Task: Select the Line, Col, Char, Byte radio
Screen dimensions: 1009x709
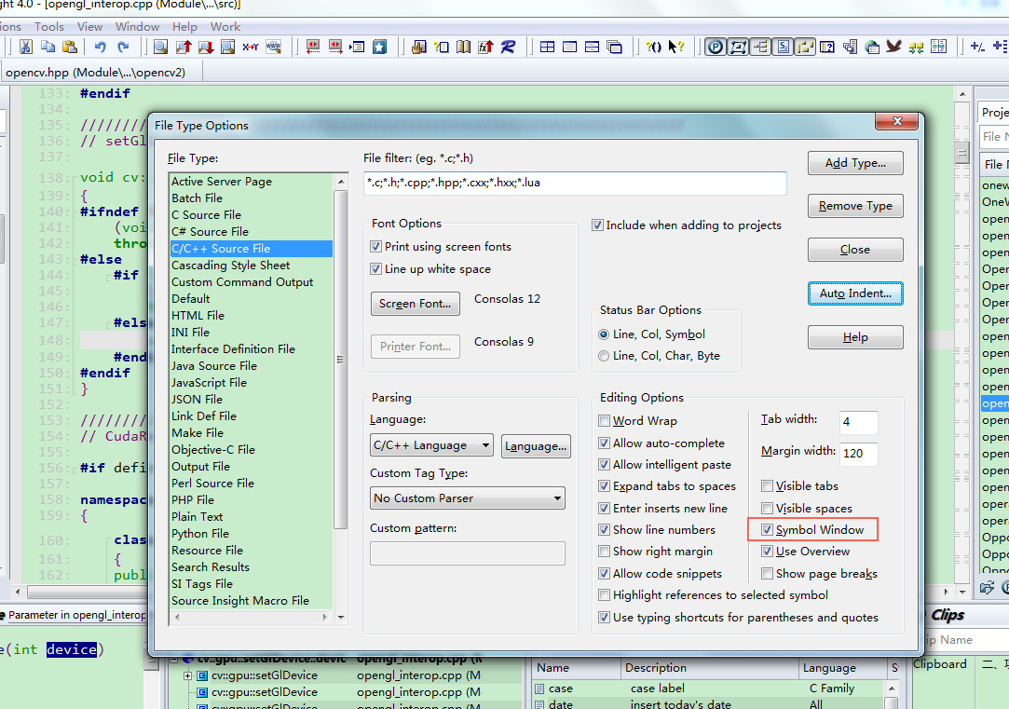Action: click(604, 356)
